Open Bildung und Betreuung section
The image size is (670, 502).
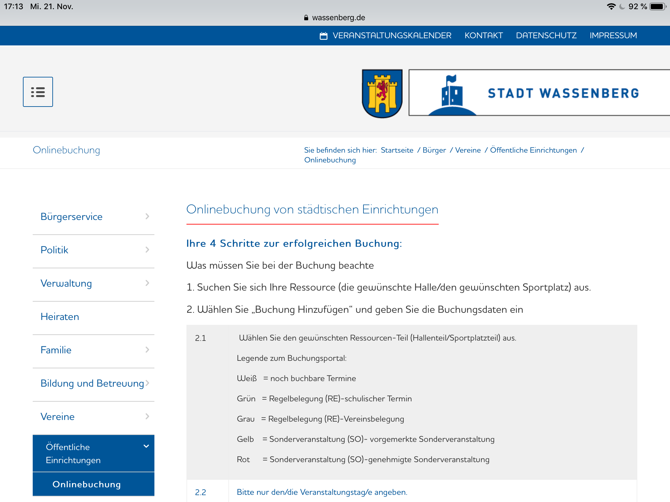tap(92, 383)
